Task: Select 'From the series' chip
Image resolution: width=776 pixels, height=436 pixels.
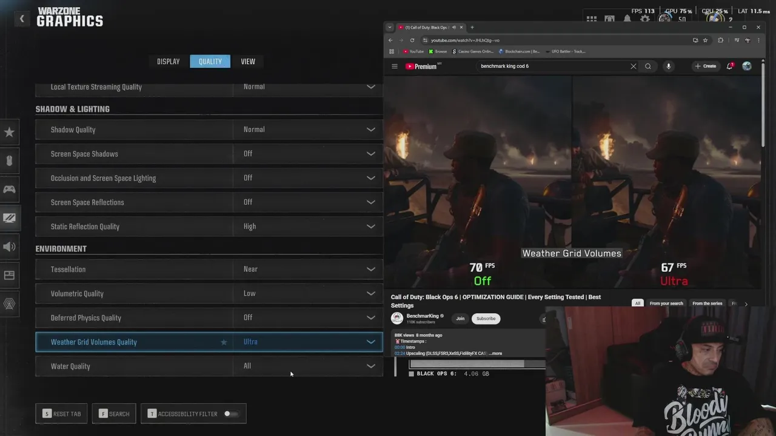Action: tap(707, 303)
